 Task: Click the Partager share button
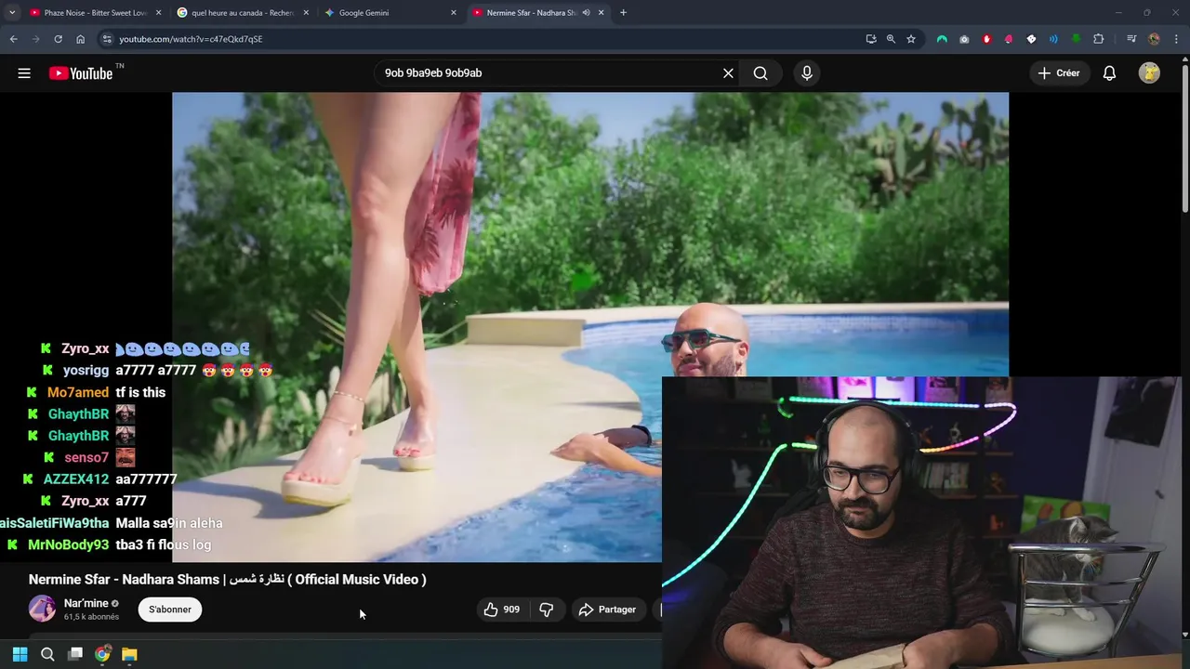pos(607,610)
